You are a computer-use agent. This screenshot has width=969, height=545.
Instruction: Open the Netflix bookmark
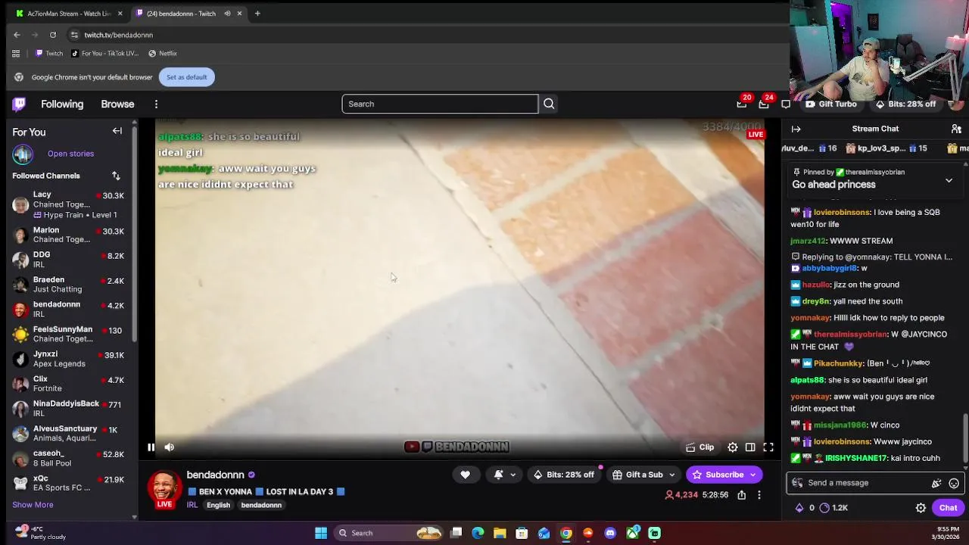click(163, 53)
